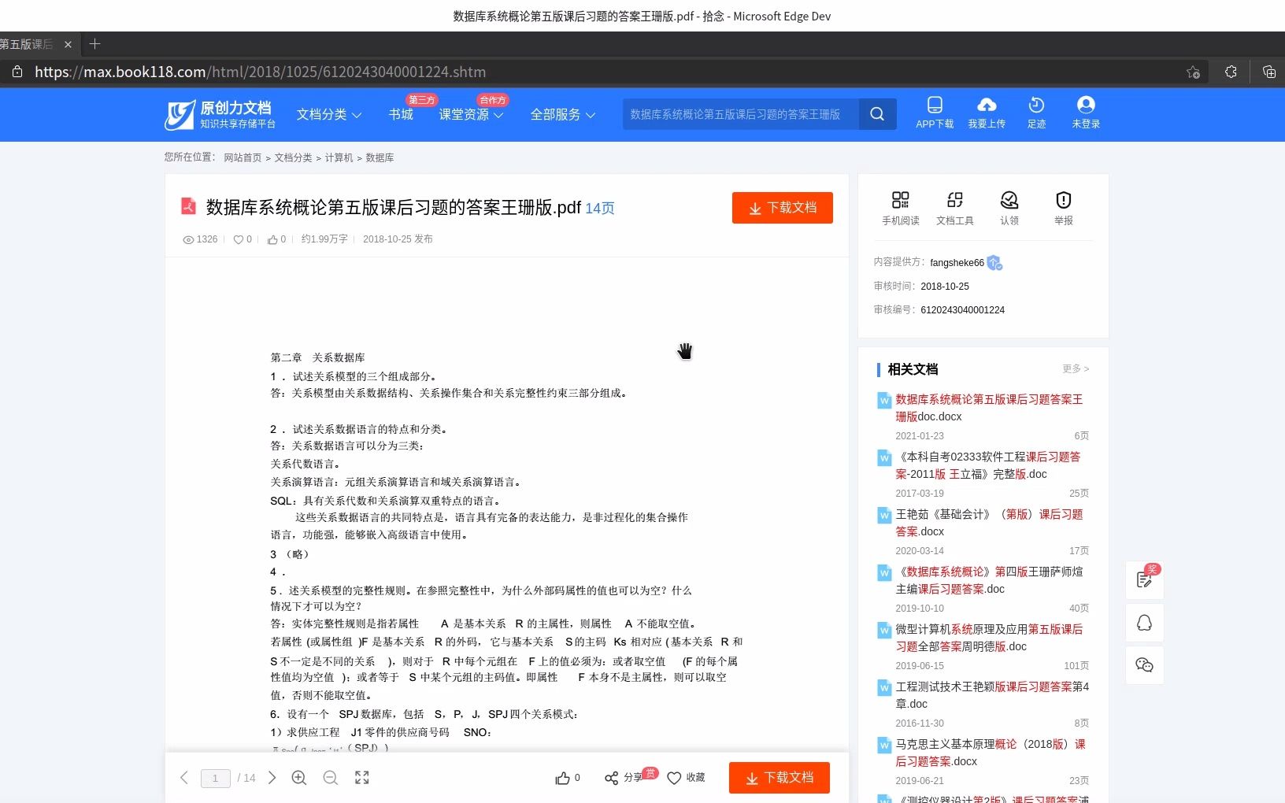Screen dimensions: 1285x803
Task: Open the 更多 related documents link
Action: 1076,368
